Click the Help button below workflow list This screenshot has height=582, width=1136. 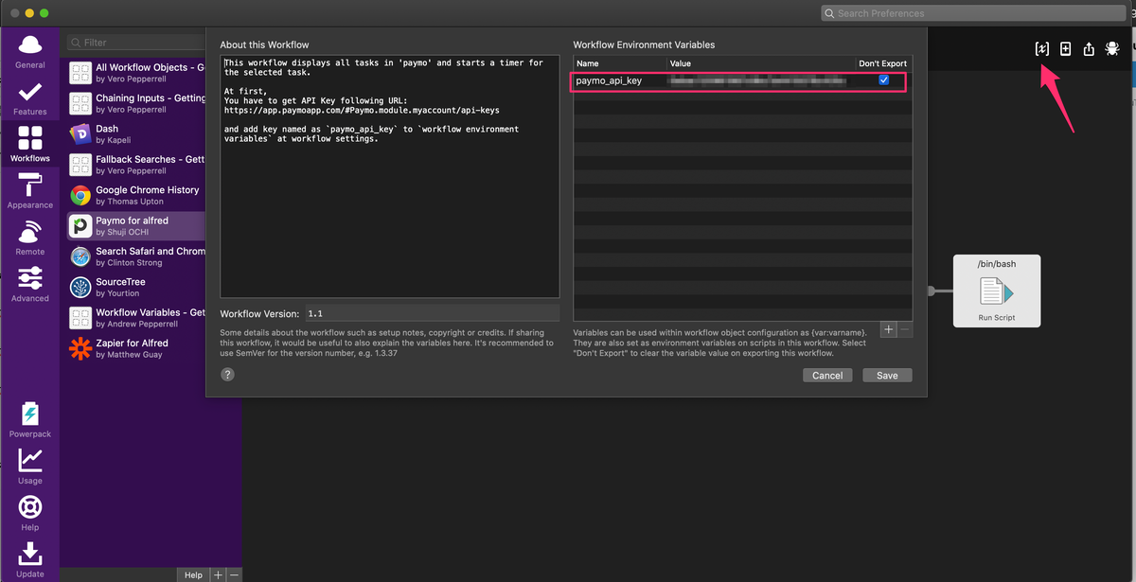193,574
